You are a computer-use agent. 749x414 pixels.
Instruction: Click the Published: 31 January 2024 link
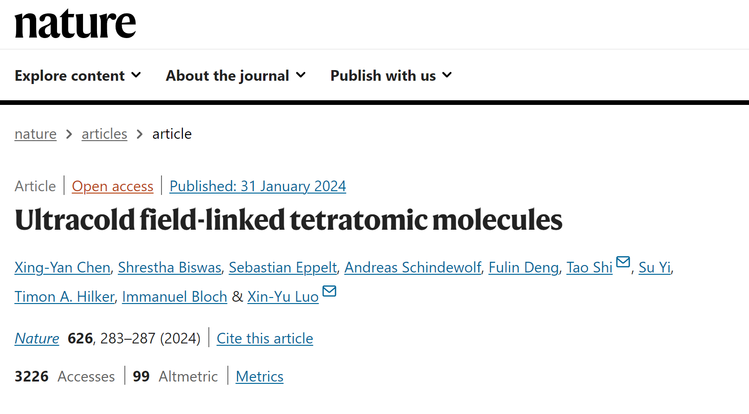tap(258, 186)
